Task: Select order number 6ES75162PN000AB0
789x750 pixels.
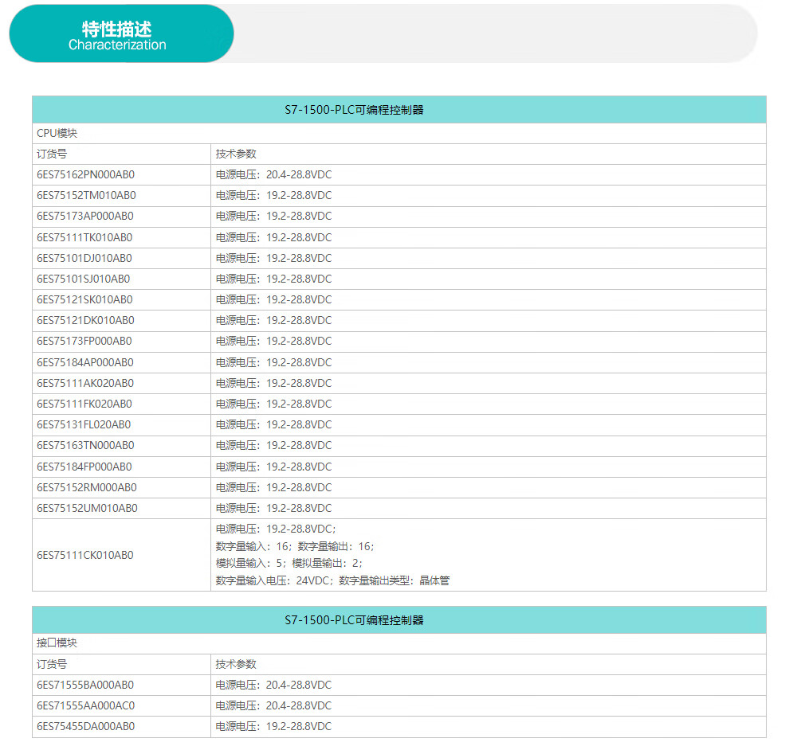Action: 85,174
